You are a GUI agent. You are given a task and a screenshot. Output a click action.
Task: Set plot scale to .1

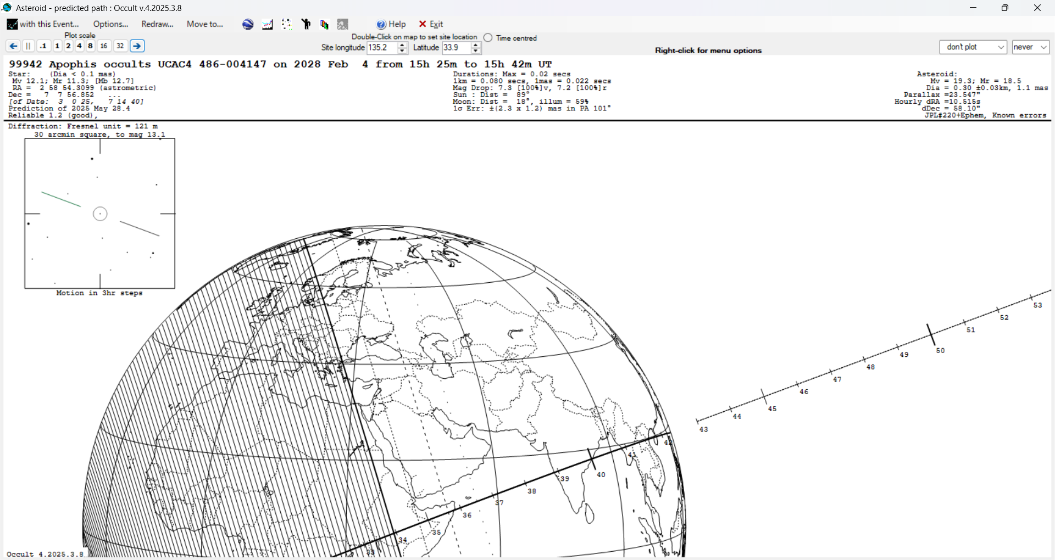43,46
